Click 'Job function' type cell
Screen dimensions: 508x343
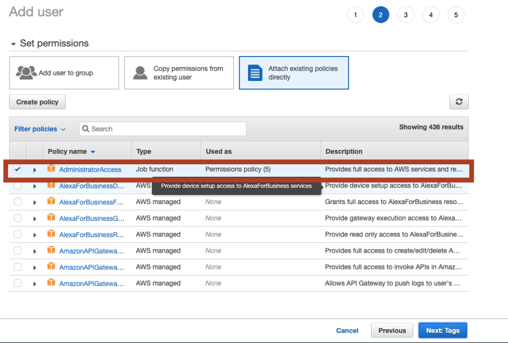click(x=155, y=169)
